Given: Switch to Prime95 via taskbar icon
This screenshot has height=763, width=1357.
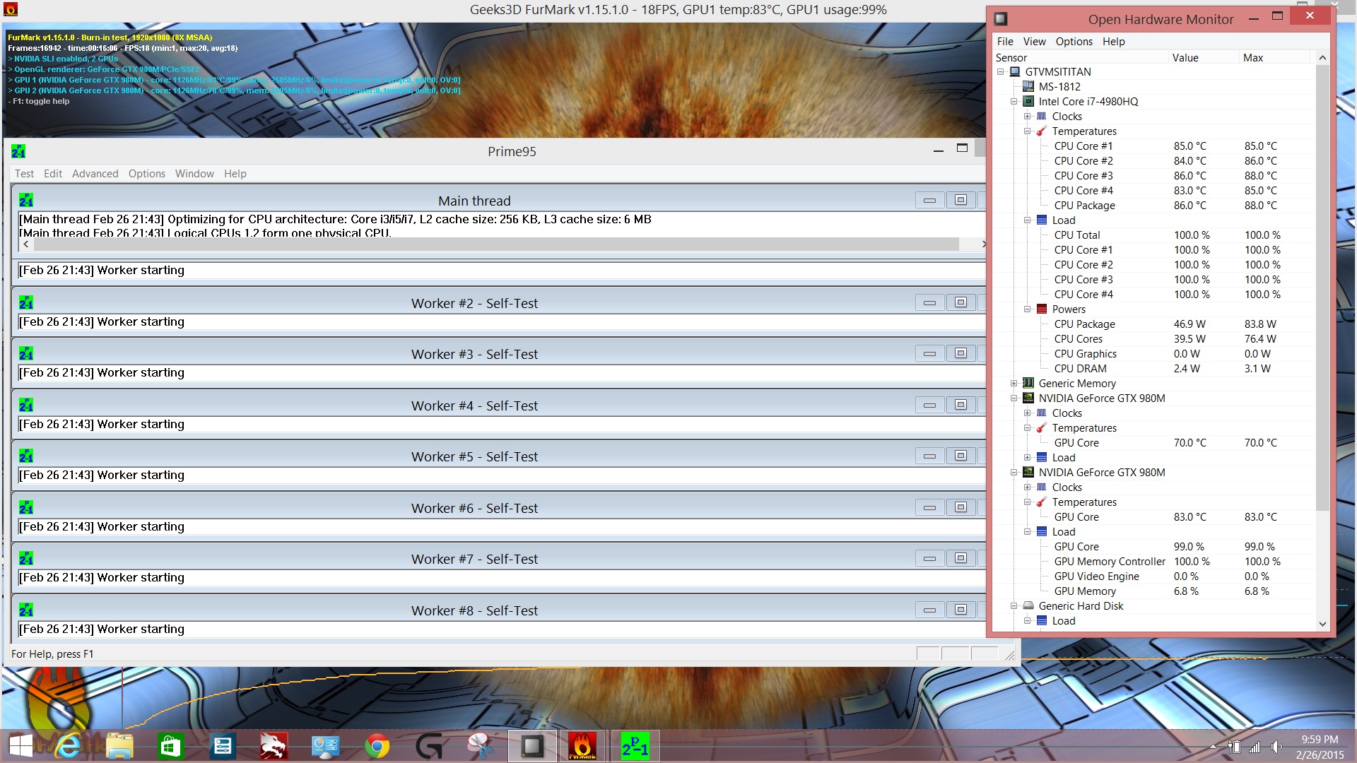Looking at the screenshot, I should point(634,746).
